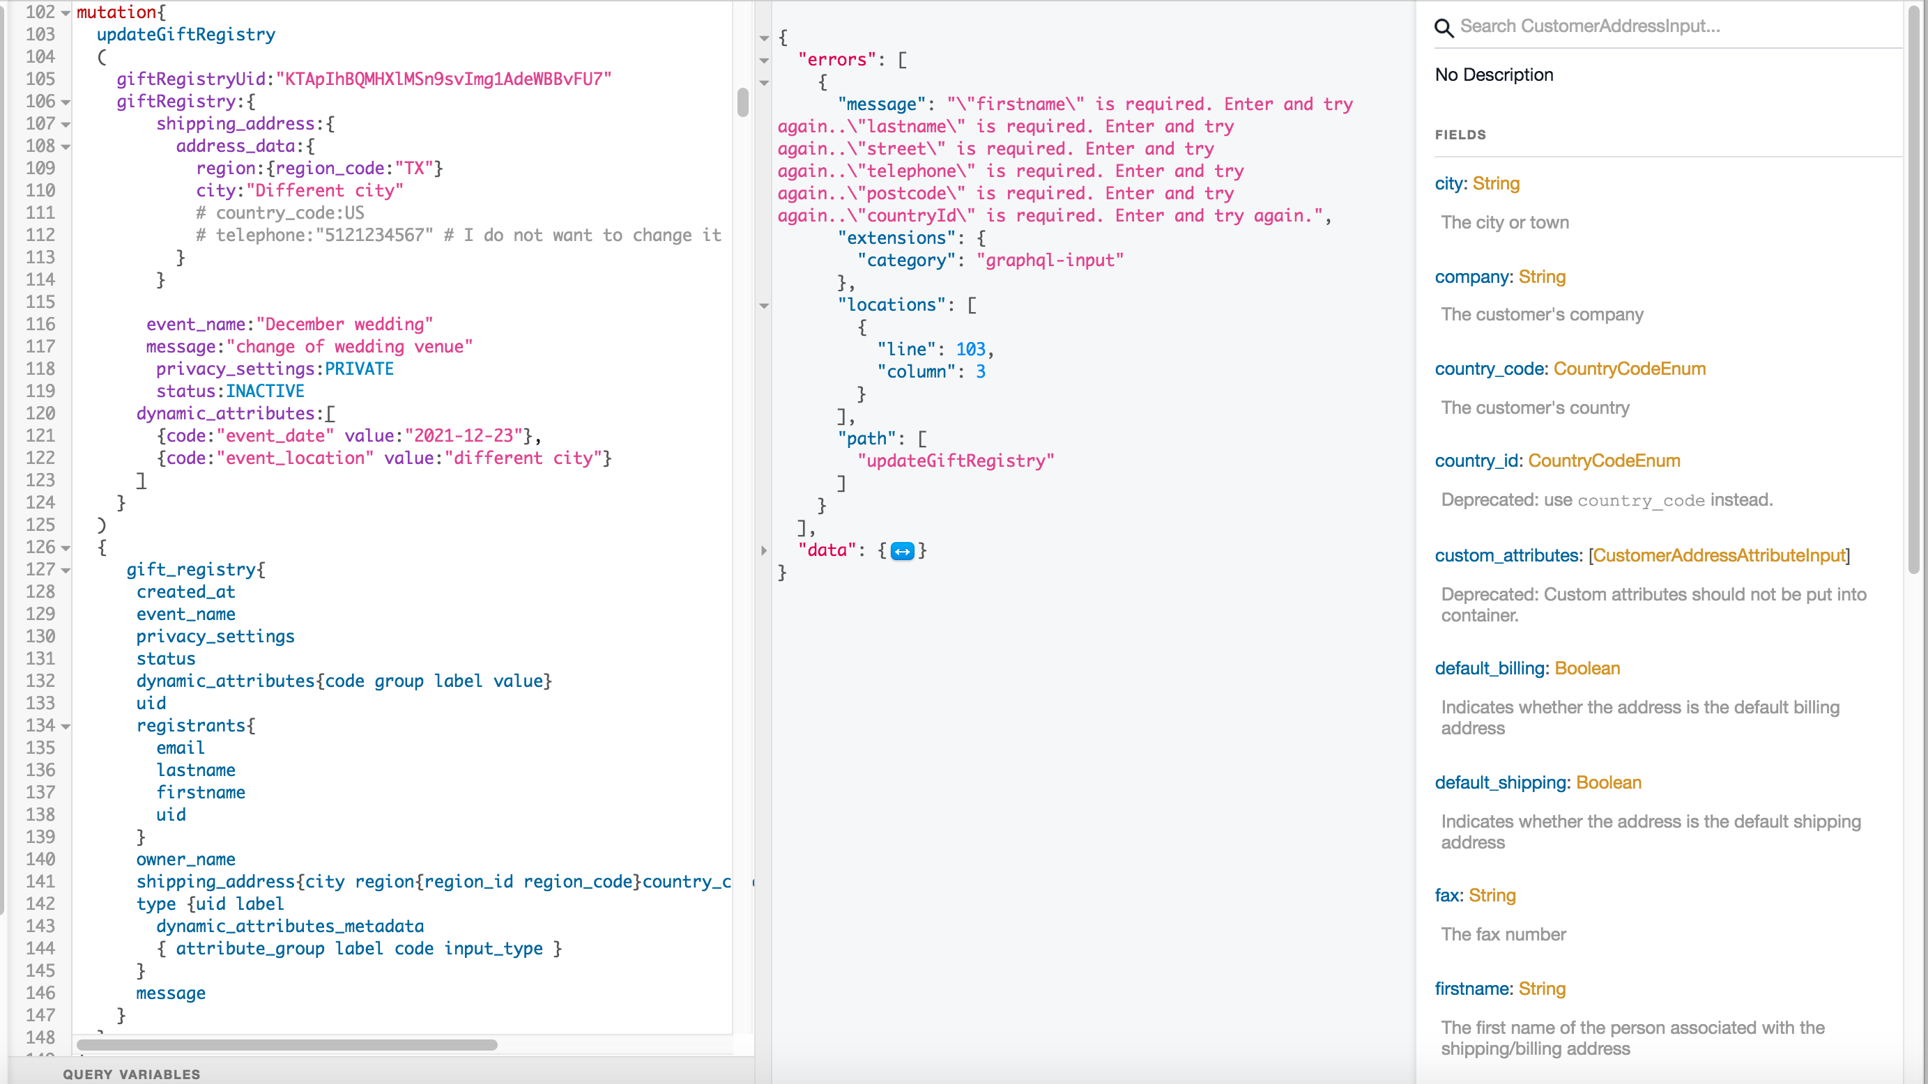
Task: Open CountryCodeEnum type next to country_code
Action: click(x=1630, y=369)
